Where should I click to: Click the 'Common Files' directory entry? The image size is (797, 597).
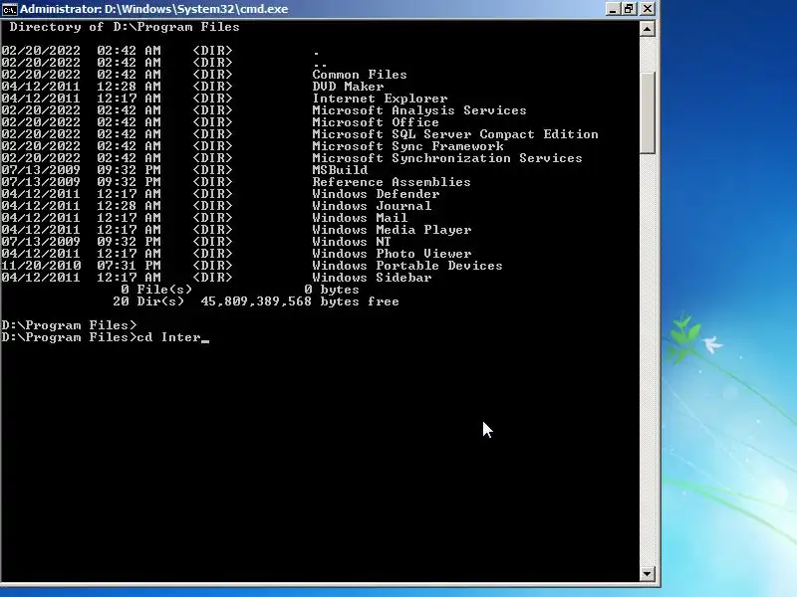[x=360, y=75]
